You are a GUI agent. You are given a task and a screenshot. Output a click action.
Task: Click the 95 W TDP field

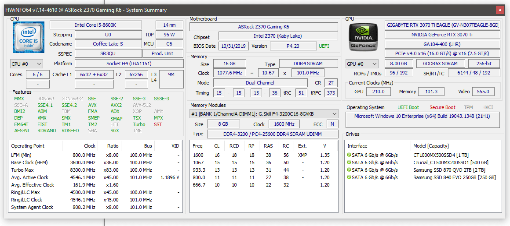[x=169, y=34]
